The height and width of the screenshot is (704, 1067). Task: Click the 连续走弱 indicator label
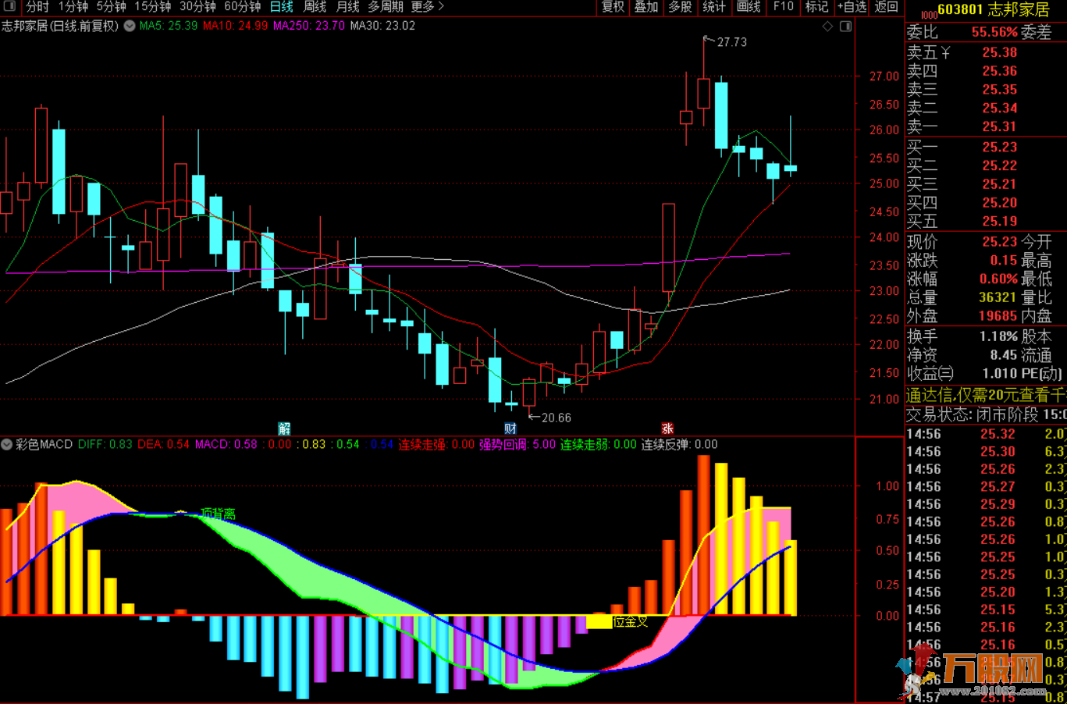[599, 444]
